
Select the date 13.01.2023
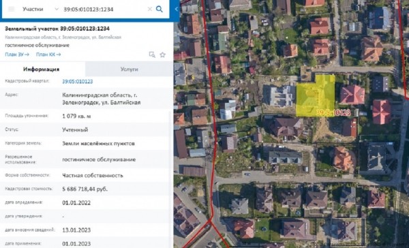[76, 230]
